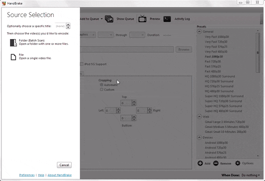Open the When Done dropdown
The height and width of the screenshot is (181, 265).
click(x=251, y=175)
